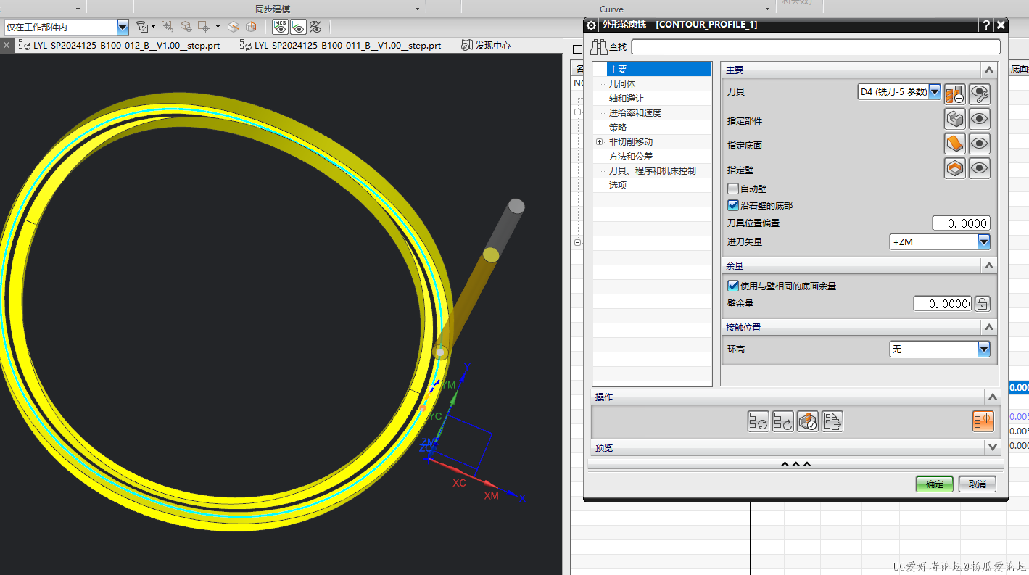Click the selection filter funnel icon in toolbar
Image resolution: width=1029 pixels, height=575 pixels.
(x=142, y=27)
